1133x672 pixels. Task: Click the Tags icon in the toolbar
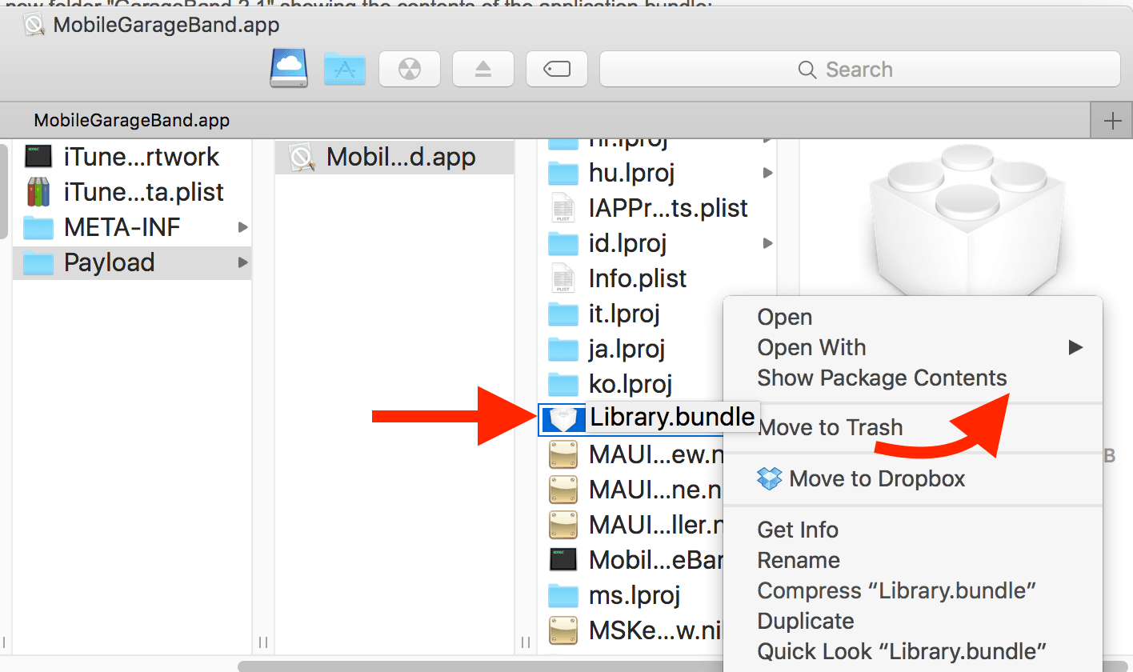pos(556,68)
